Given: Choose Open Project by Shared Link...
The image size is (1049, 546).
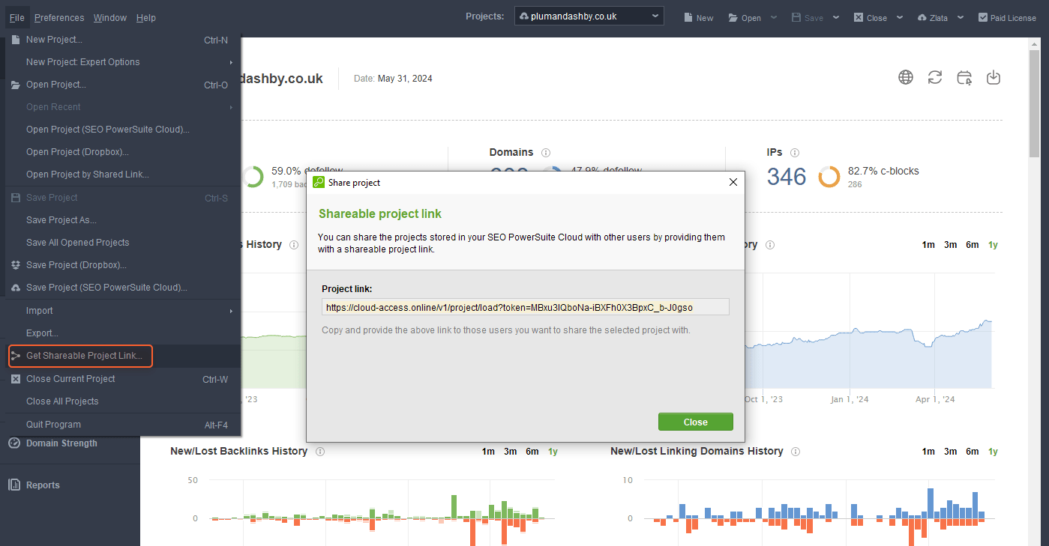Looking at the screenshot, I should [x=123, y=175].
